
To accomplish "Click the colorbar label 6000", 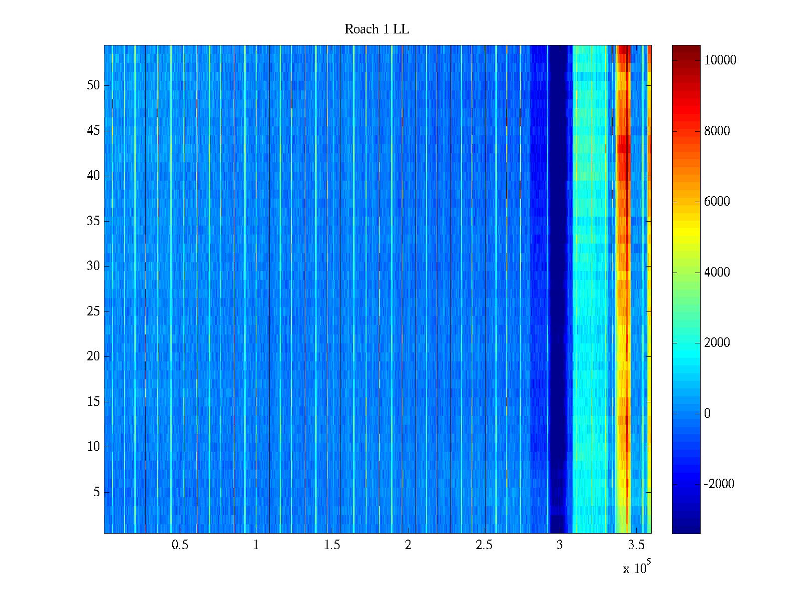I will click(x=717, y=202).
